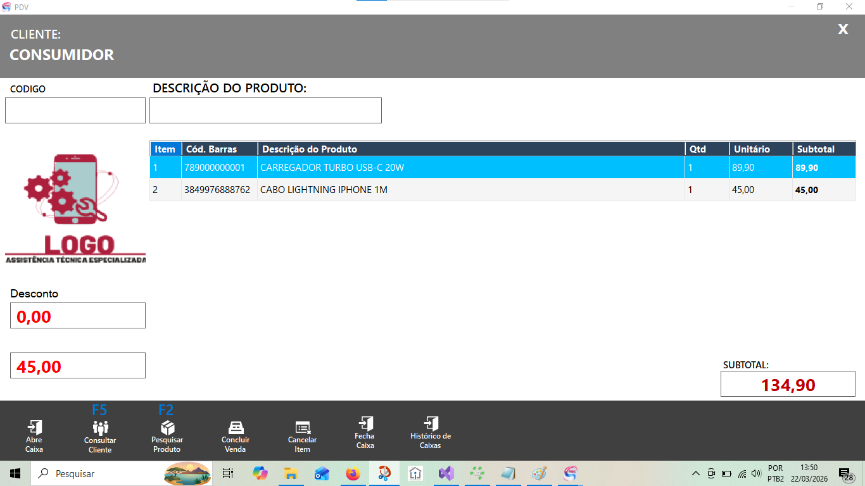
Task: Open Visual Studio from the taskbar
Action: point(446,473)
